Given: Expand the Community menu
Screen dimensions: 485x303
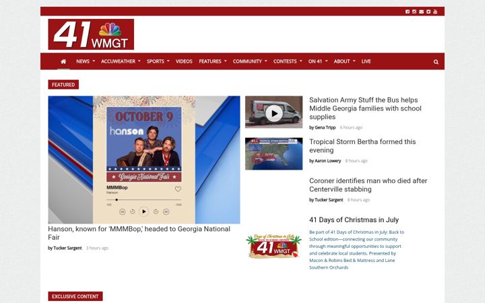Looking at the screenshot, I should click(250, 61).
